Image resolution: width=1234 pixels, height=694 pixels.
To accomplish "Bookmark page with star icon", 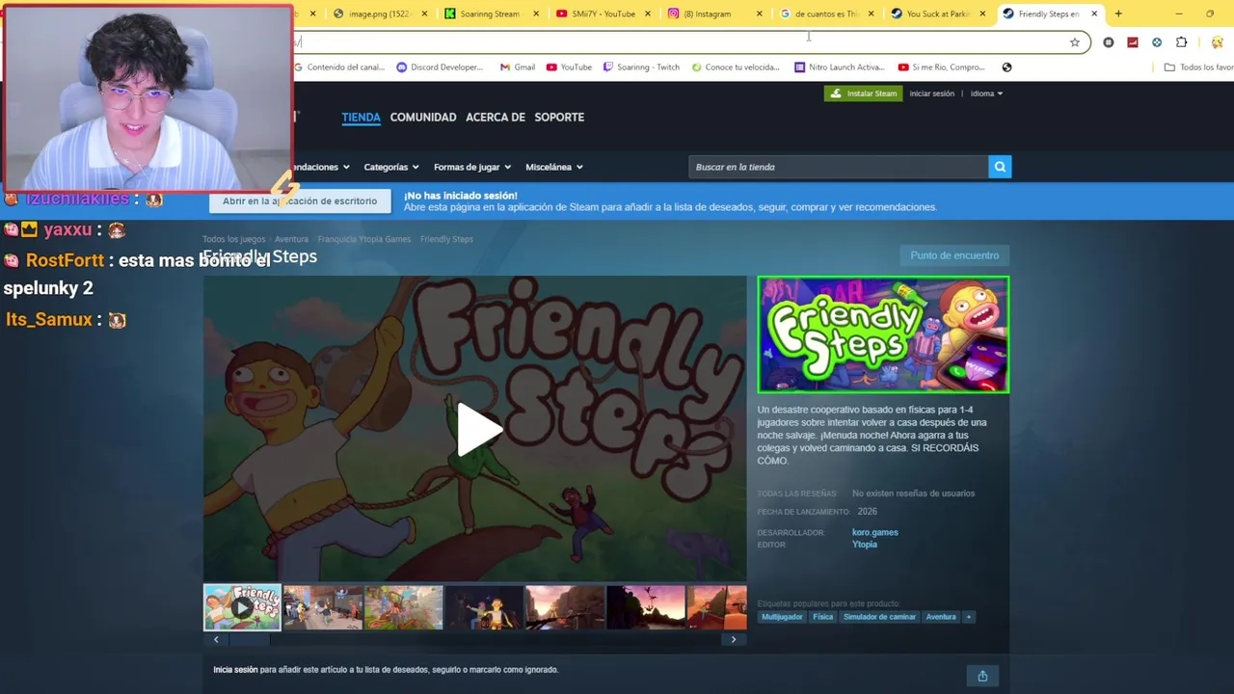I will coord(1074,42).
